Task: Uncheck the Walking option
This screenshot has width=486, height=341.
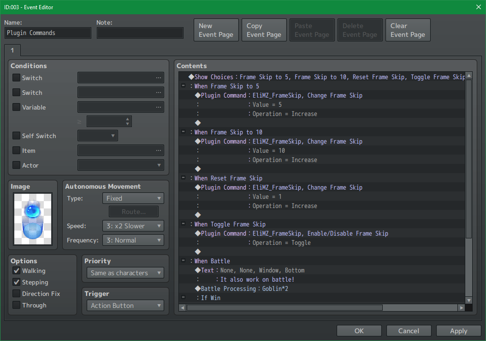Action: pyautogui.click(x=17, y=271)
